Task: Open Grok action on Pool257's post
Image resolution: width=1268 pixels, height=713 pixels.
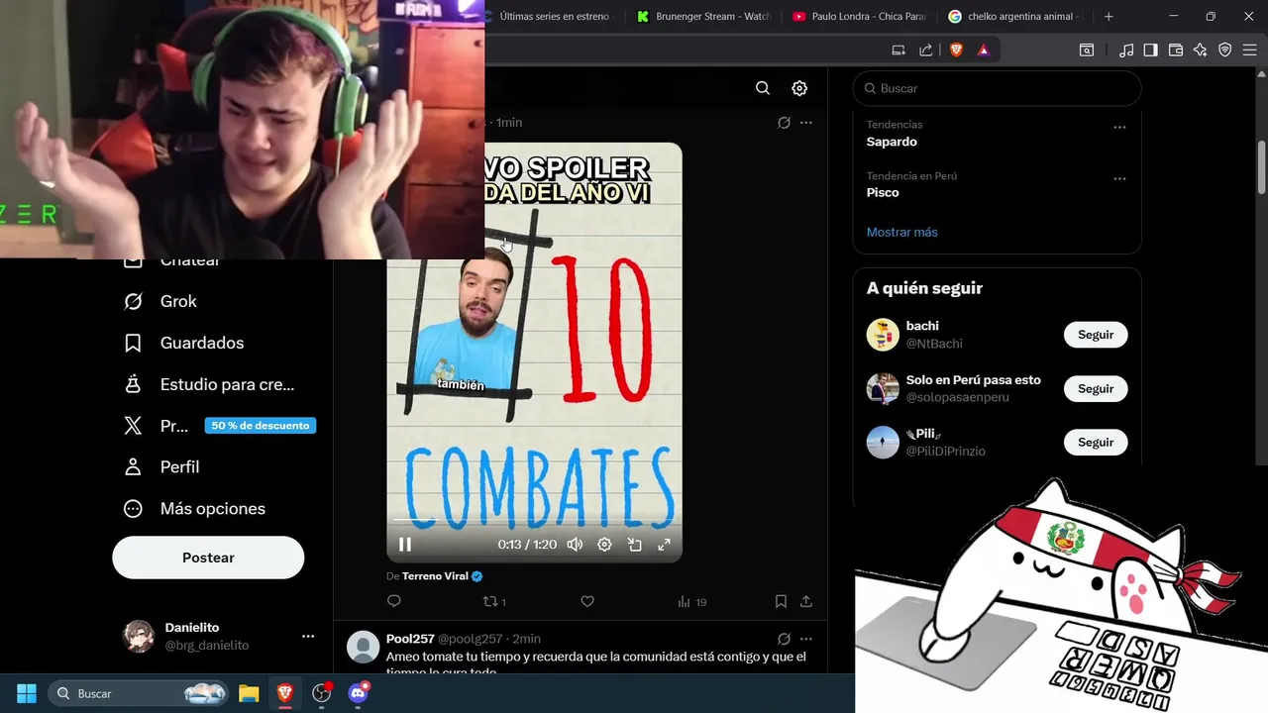Action: [x=784, y=639]
